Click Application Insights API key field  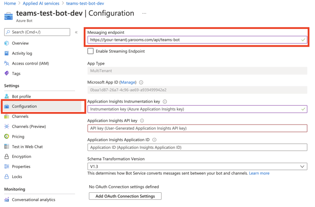click(x=197, y=128)
